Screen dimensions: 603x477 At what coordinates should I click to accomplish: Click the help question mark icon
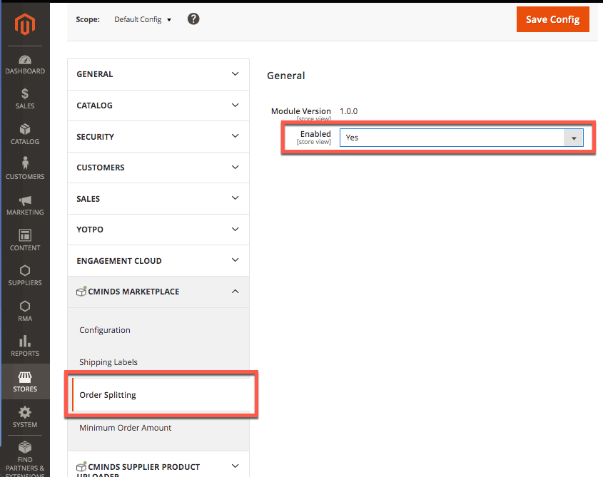(193, 19)
